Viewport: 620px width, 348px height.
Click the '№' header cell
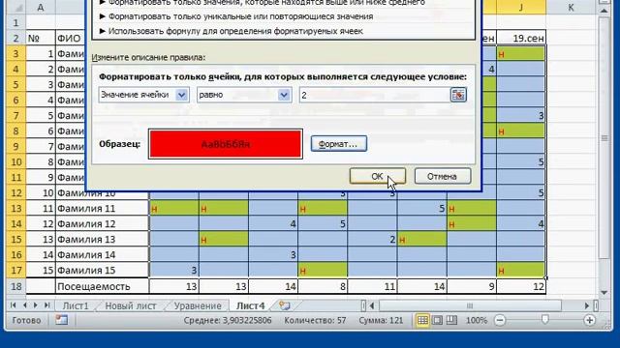tap(41, 39)
